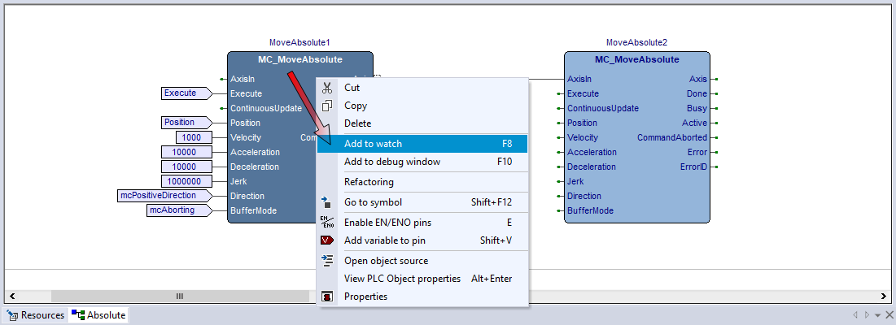Click the Open object source icon
896x325 pixels.
[327, 261]
